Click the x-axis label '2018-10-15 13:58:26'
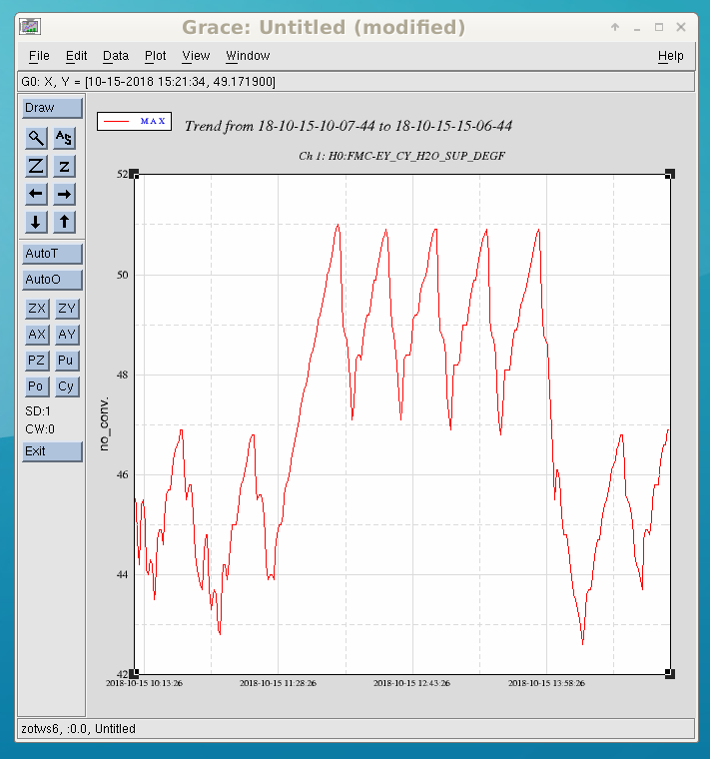Viewport: 710px width, 759px height. [546, 683]
